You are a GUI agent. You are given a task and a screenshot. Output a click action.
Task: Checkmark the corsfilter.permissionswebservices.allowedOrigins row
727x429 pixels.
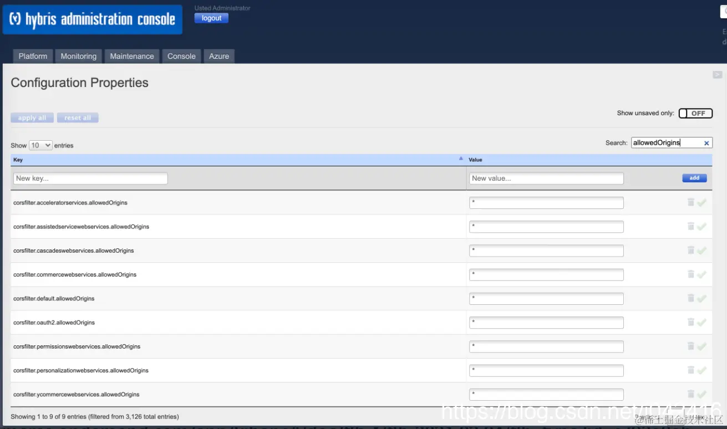pos(701,346)
